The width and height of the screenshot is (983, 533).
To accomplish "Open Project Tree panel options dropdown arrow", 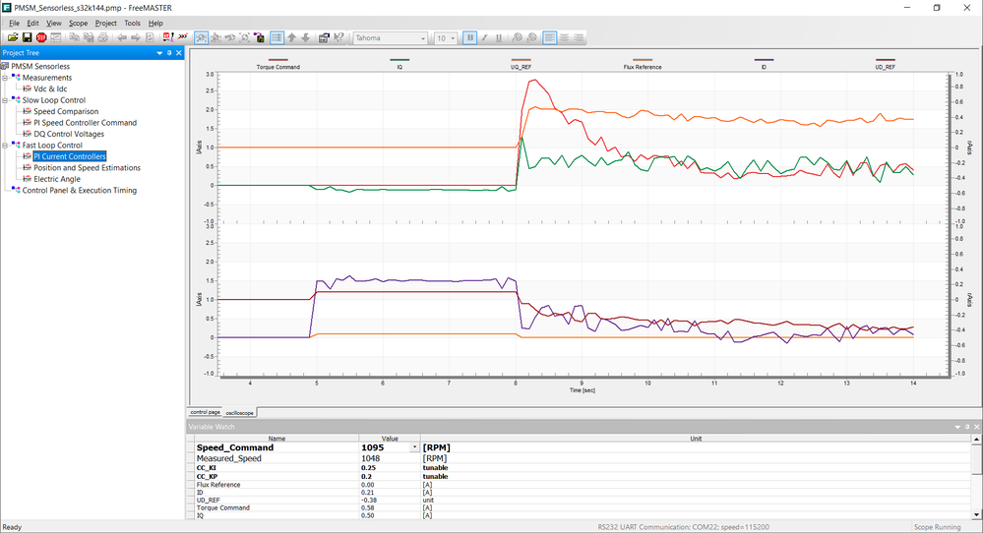I will click(x=159, y=53).
